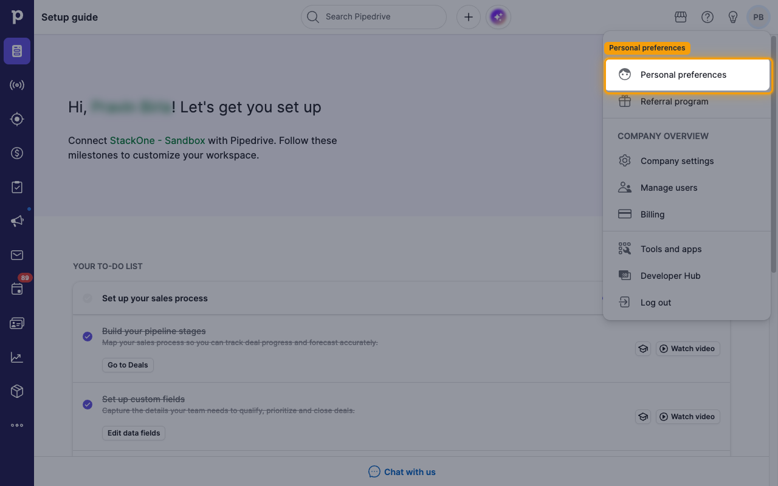Open the Help question mark icon
778x486 pixels.
click(x=707, y=17)
